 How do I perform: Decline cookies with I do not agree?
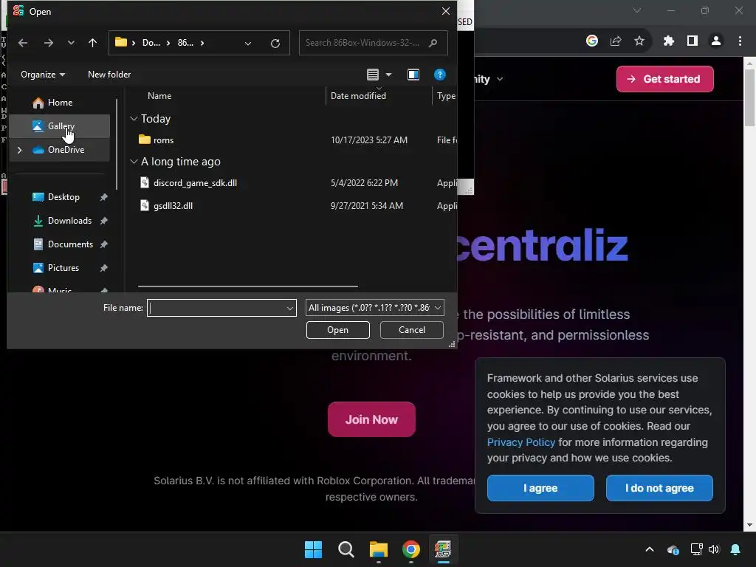(x=659, y=488)
